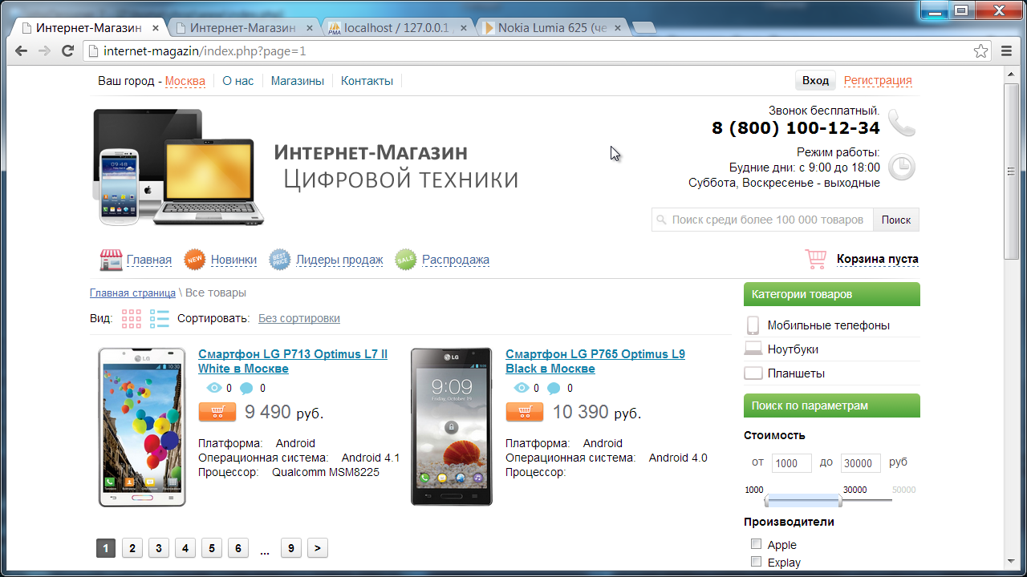
Task: Click the right price slider handle
Action: (840, 501)
